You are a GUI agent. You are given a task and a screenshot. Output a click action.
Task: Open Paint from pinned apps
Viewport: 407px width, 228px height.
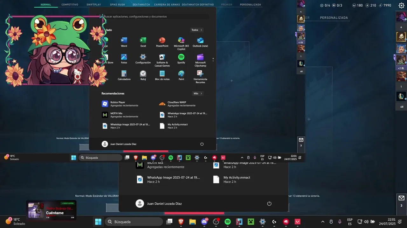[x=181, y=75]
